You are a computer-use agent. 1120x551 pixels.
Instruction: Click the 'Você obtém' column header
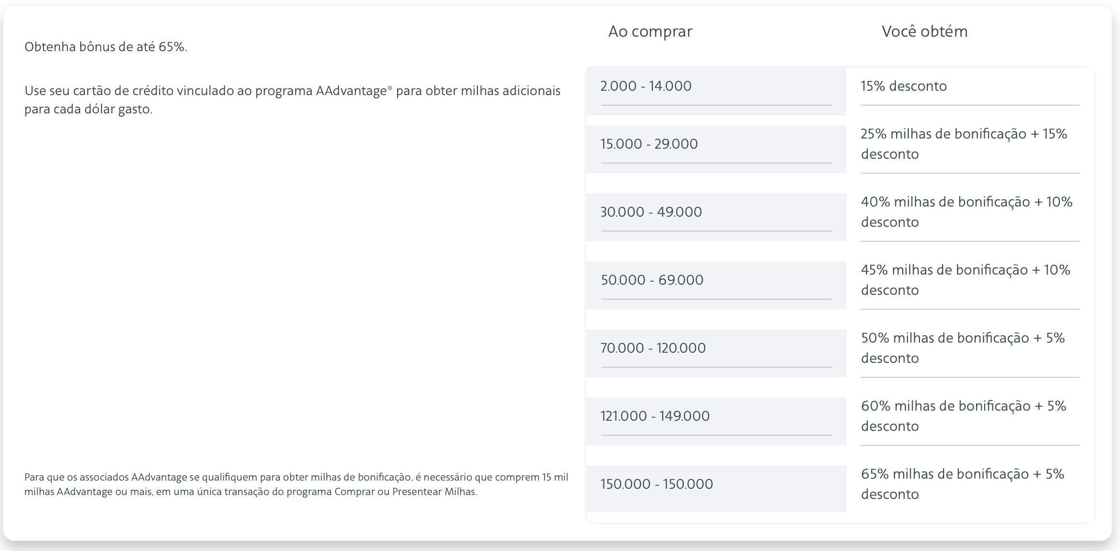pyautogui.click(x=924, y=31)
